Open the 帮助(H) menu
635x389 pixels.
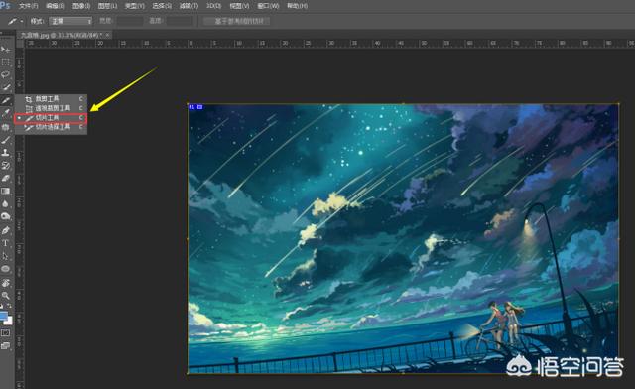pos(297,6)
